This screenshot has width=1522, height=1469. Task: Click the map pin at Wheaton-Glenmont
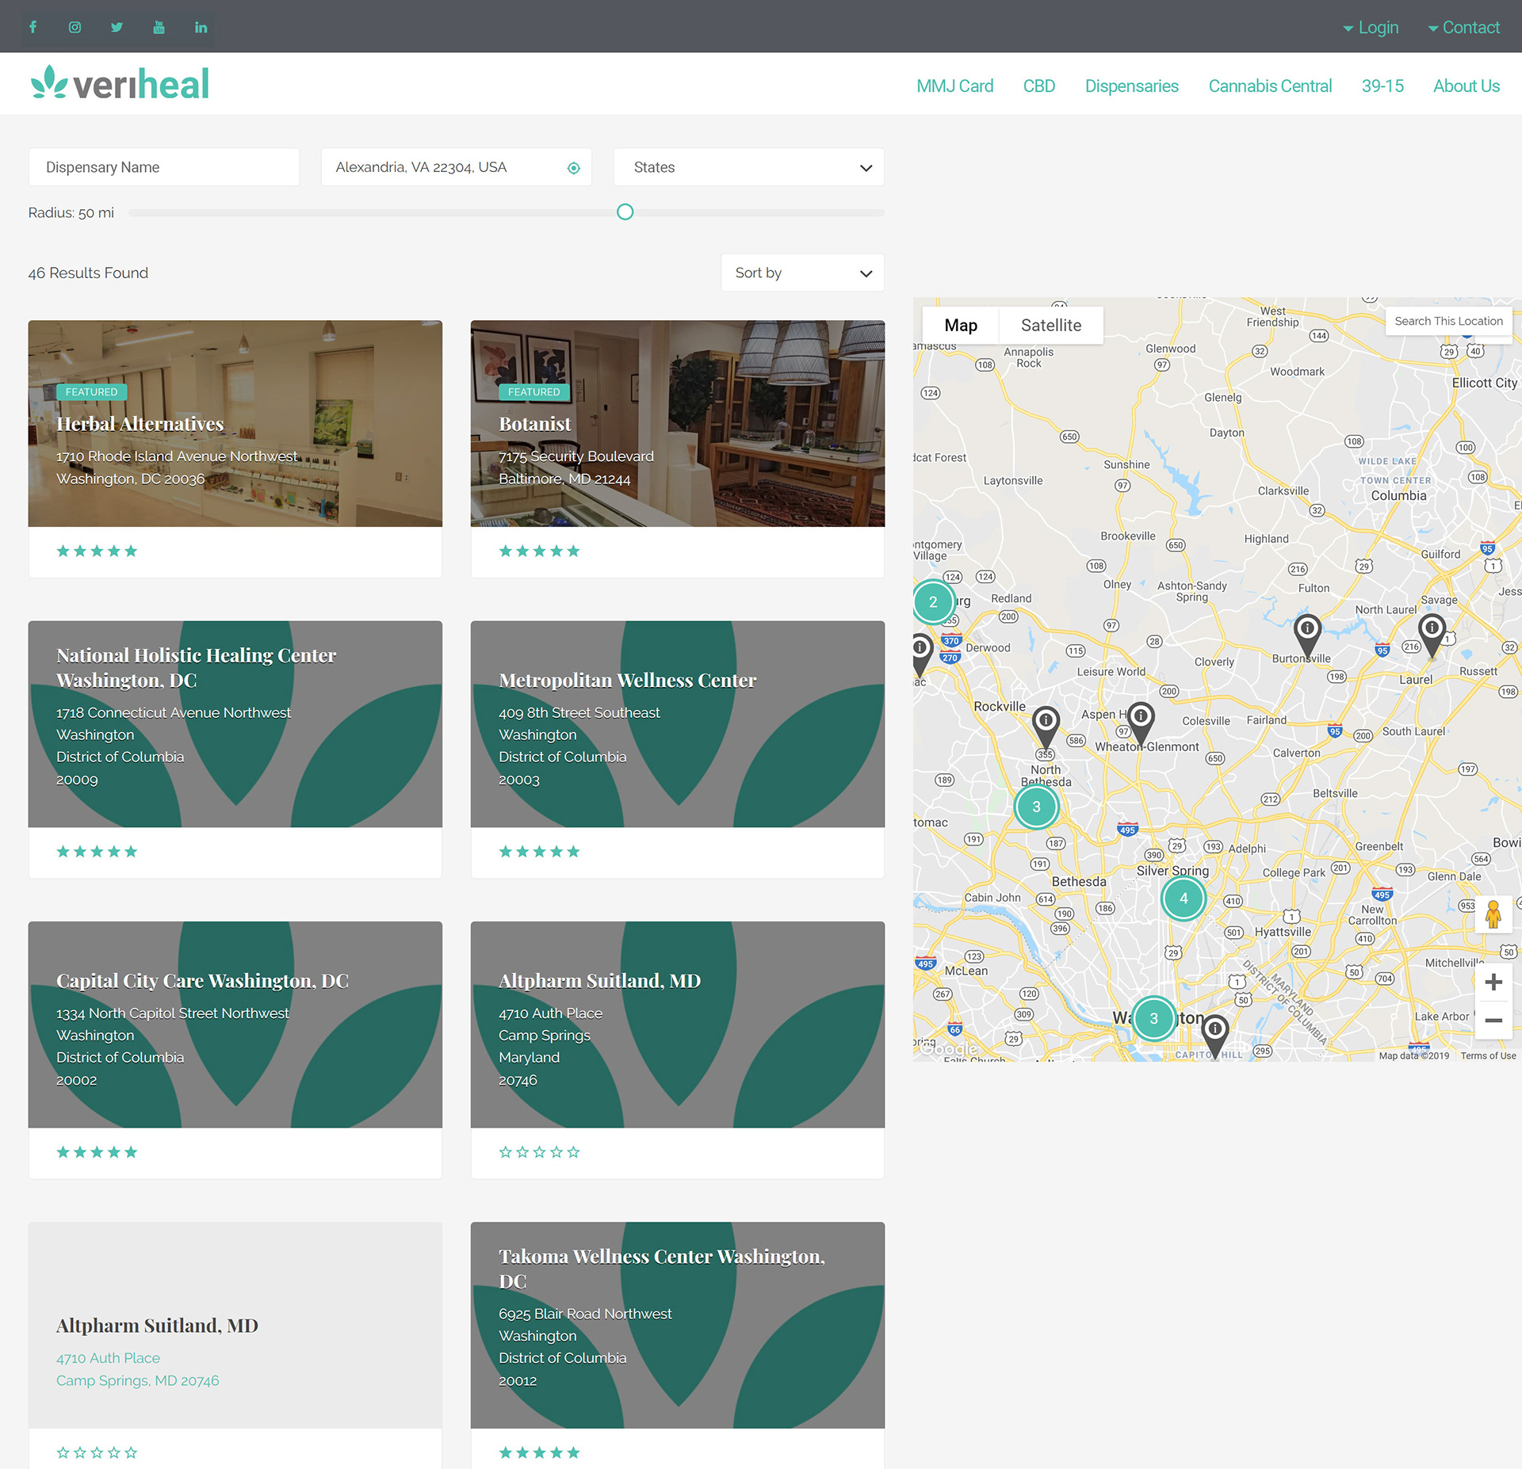pos(1141,723)
